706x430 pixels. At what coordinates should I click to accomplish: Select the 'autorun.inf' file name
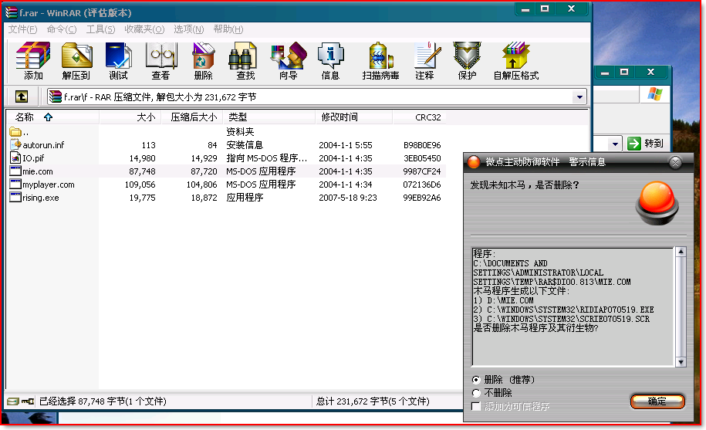coord(43,145)
